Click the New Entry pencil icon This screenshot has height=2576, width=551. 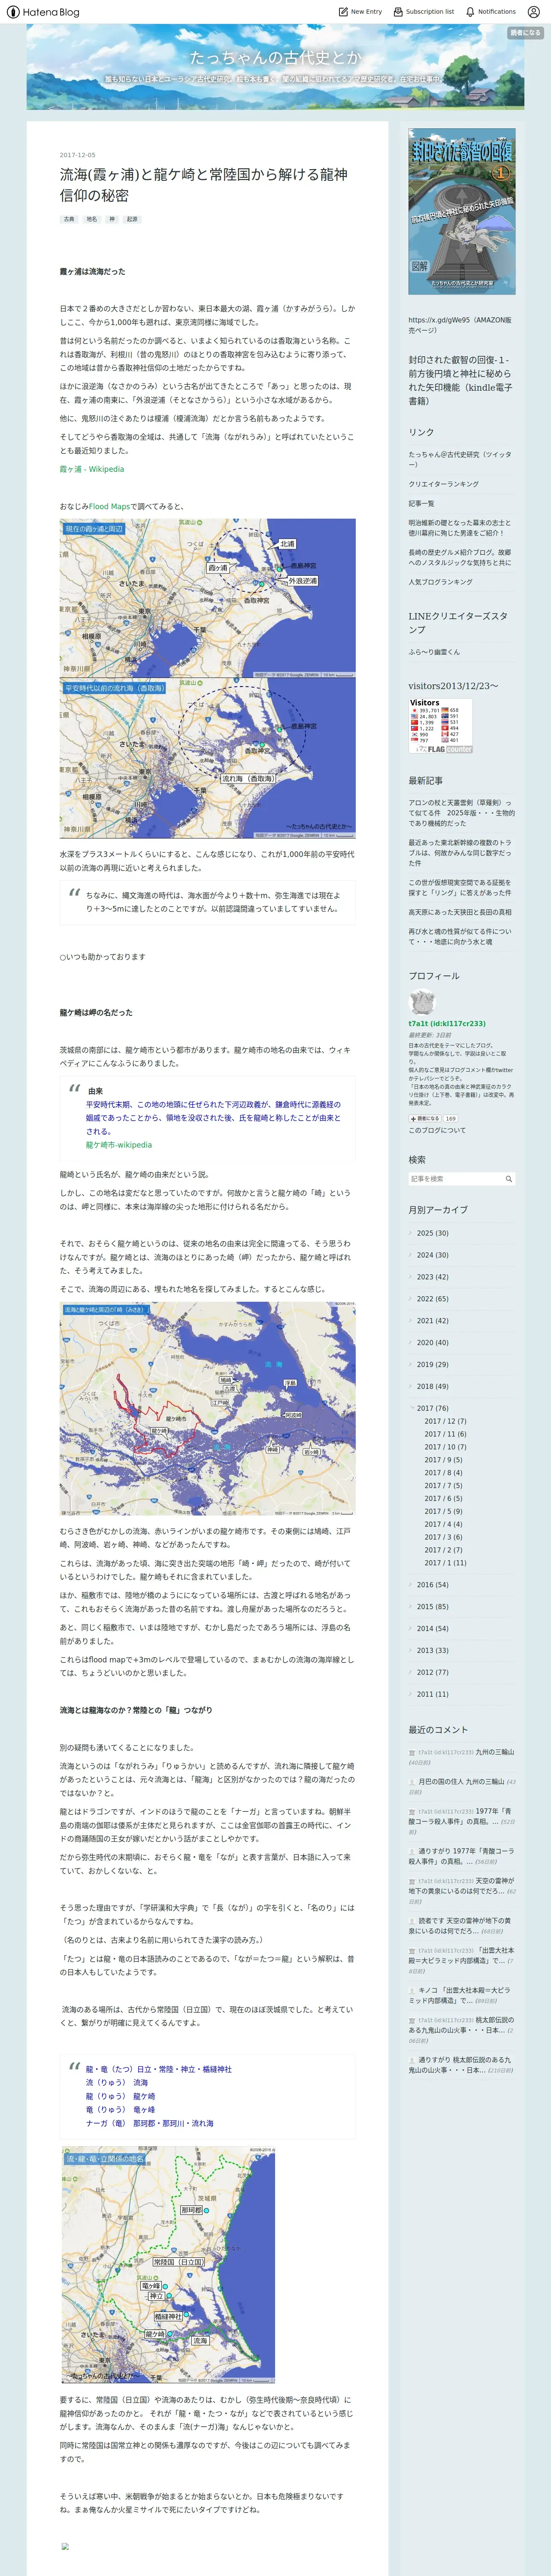[x=343, y=12]
